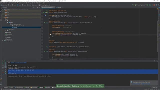Click the hide Project panel icon
This screenshot has height=90, width=160.
pos(39,7)
